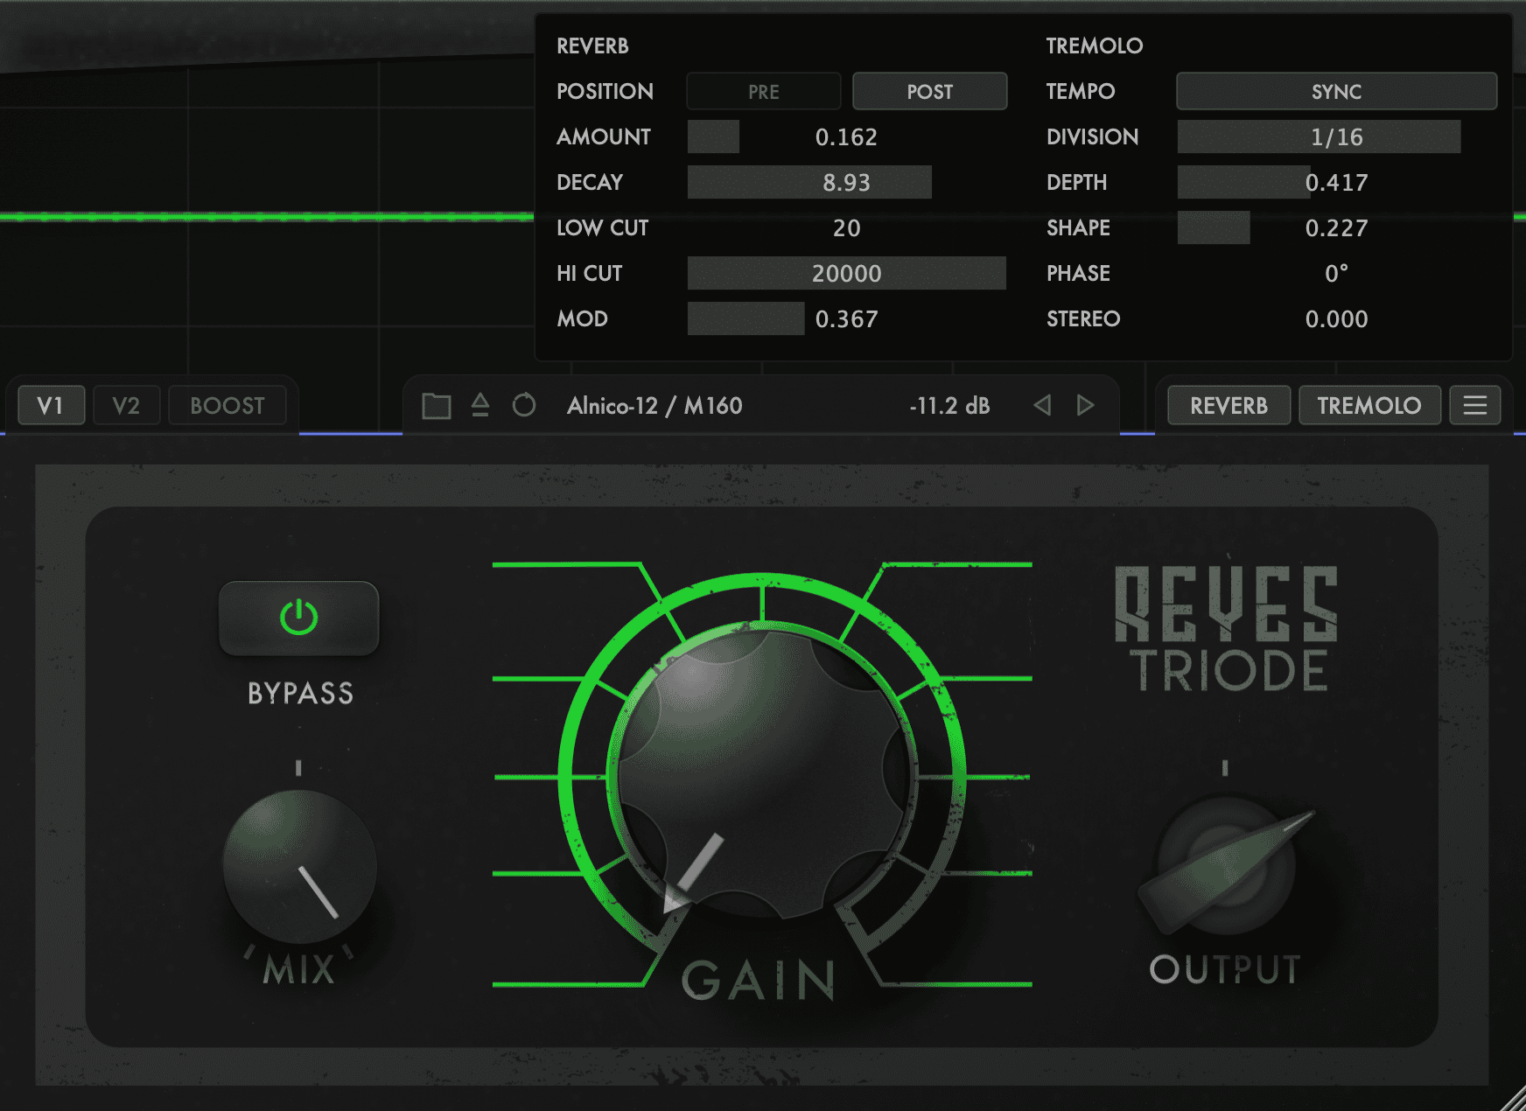Click the -11.2 dB cabinet level value

(x=949, y=405)
